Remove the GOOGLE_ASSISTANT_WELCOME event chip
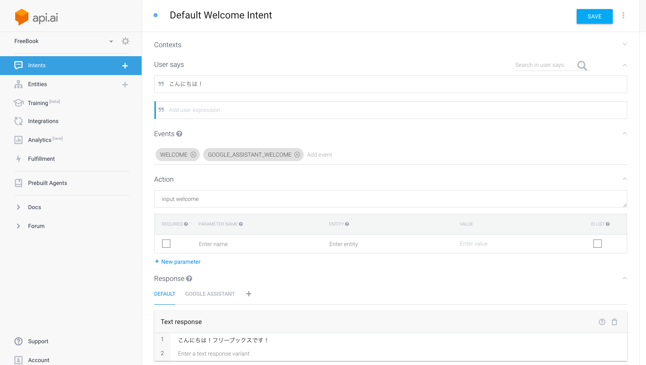646x365 pixels. point(297,155)
